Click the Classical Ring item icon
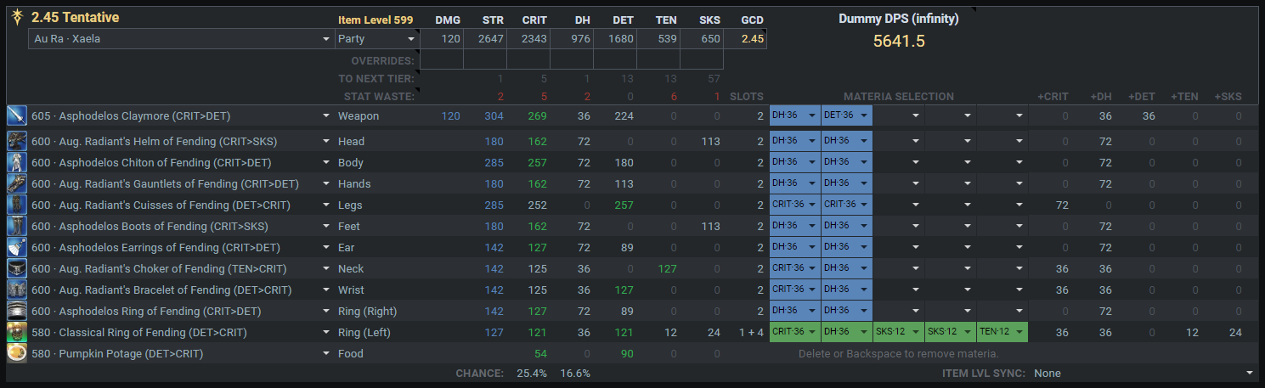The width and height of the screenshot is (1265, 388). 17,332
